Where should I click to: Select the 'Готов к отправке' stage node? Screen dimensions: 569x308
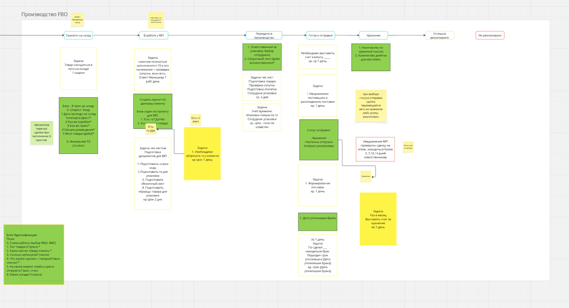pos(320,35)
